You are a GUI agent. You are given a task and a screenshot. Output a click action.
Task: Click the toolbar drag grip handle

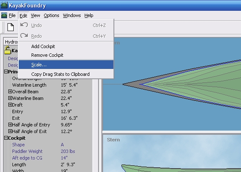point(2,27)
